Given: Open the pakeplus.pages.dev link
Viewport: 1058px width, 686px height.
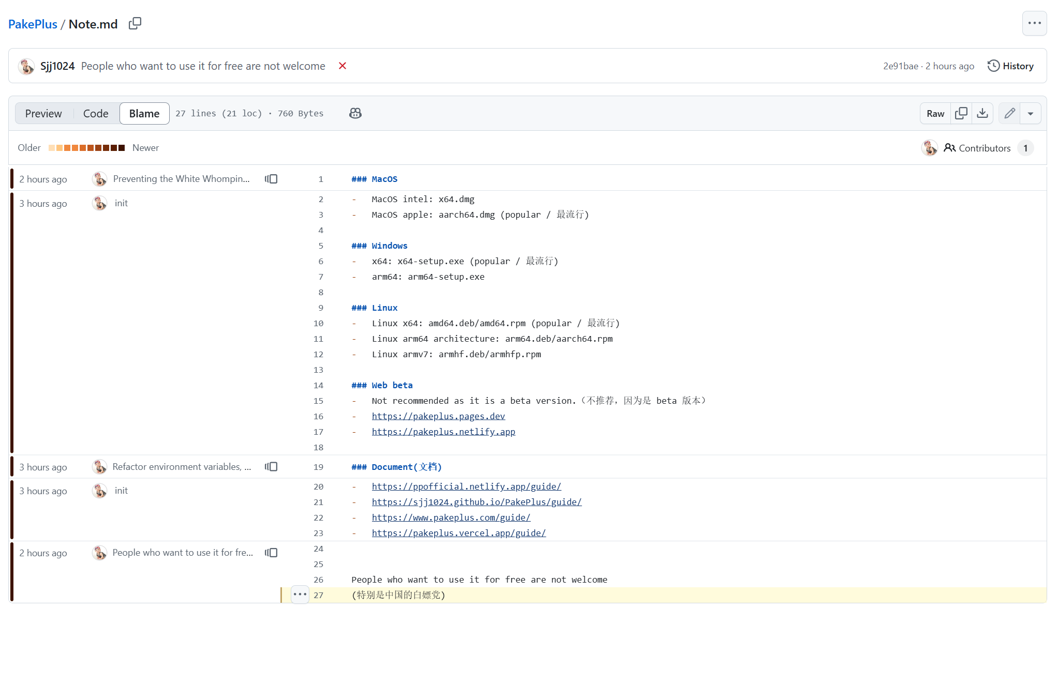Looking at the screenshot, I should pos(438,416).
